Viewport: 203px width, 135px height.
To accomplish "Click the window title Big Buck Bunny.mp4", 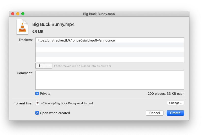I will (x=99, y=14).
